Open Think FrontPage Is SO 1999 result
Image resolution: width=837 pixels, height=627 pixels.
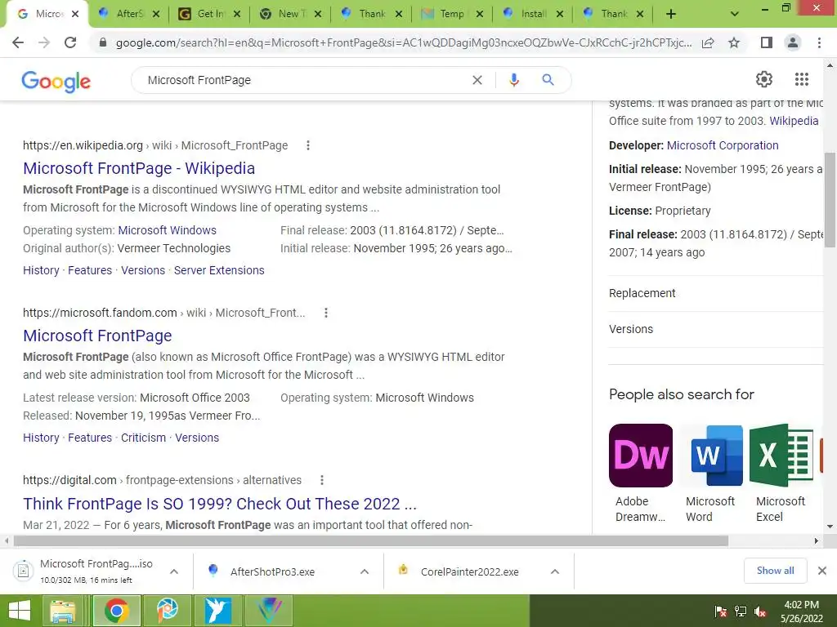(x=219, y=503)
